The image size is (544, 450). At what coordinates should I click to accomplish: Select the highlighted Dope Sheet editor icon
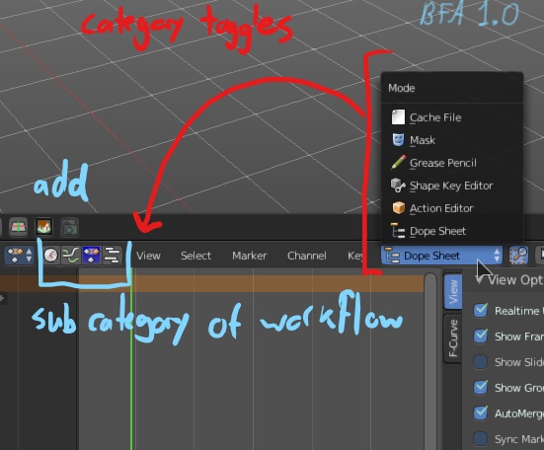[x=92, y=256]
